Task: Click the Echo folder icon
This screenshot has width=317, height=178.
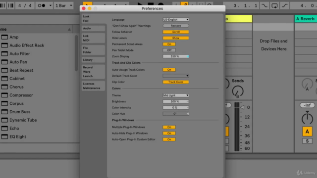Action: (4, 128)
